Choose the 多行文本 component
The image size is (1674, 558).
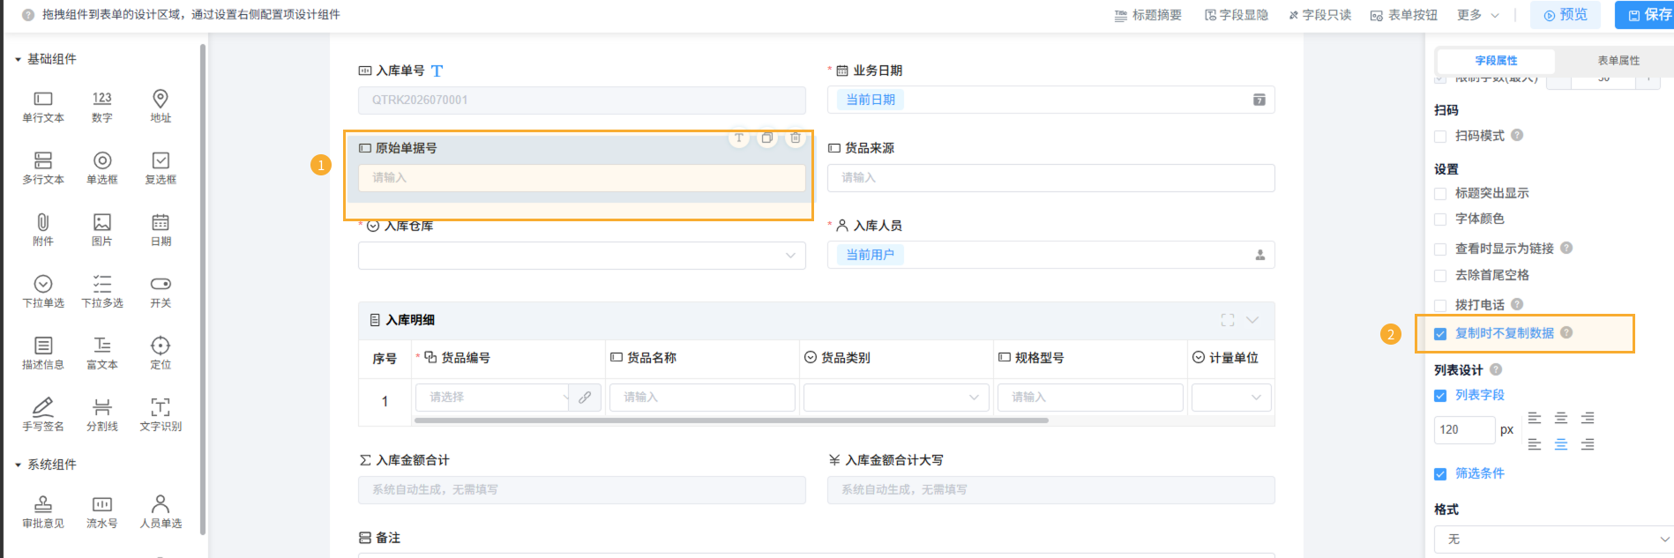click(x=43, y=167)
